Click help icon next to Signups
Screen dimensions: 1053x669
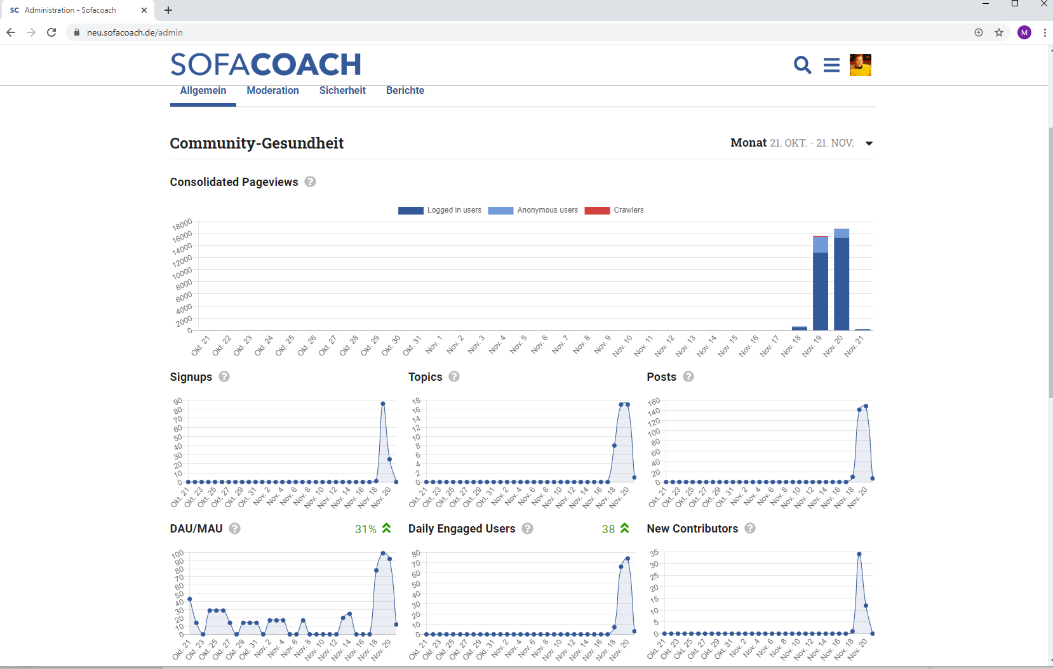[224, 376]
